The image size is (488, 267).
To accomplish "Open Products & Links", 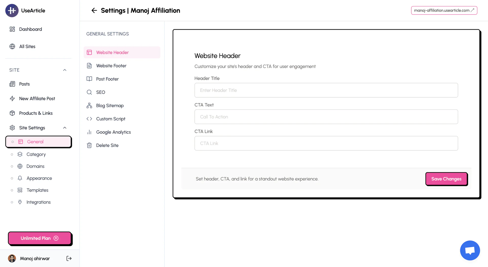I will pos(36,113).
